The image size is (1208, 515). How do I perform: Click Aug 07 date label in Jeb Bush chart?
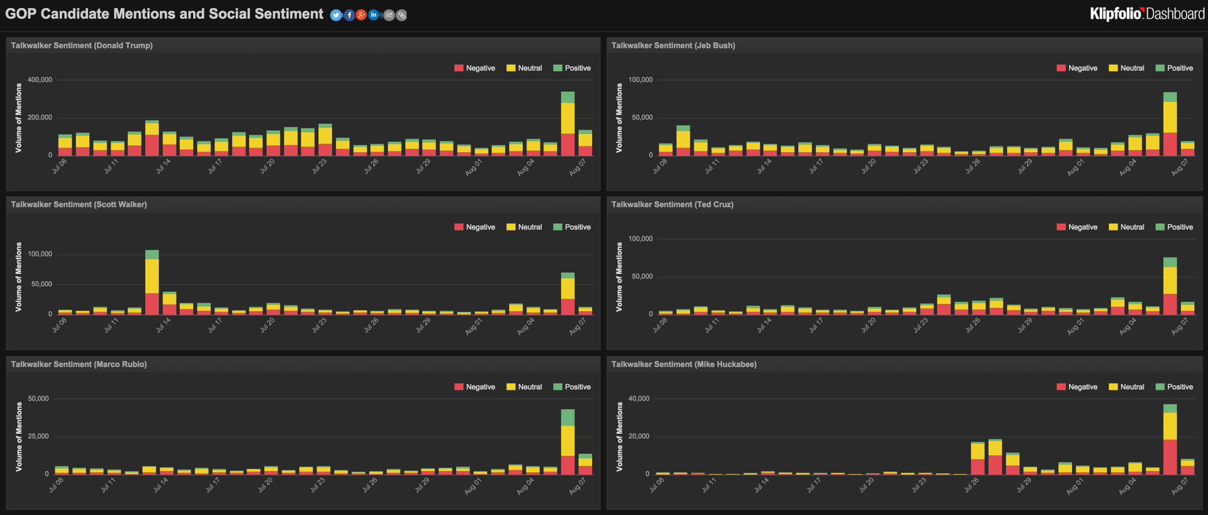(1180, 167)
